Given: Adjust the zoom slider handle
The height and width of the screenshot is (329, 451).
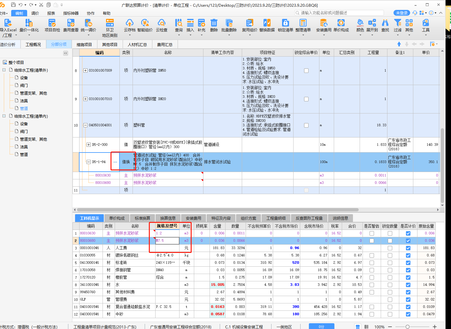Looking at the screenshot, I should [408, 327].
